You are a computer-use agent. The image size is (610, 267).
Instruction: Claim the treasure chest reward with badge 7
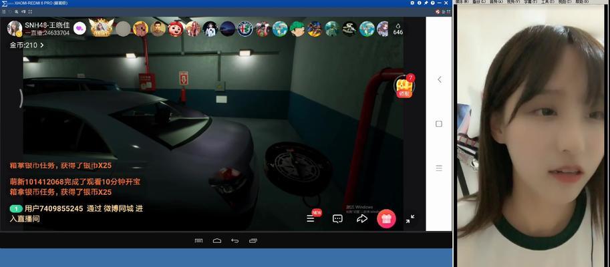tap(405, 85)
